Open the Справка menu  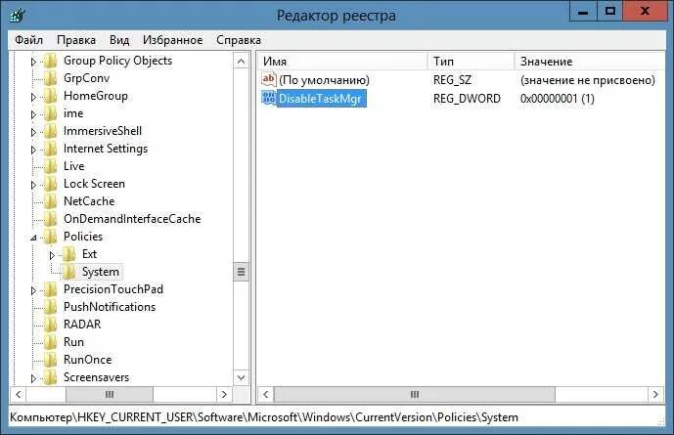click(239, 40)
